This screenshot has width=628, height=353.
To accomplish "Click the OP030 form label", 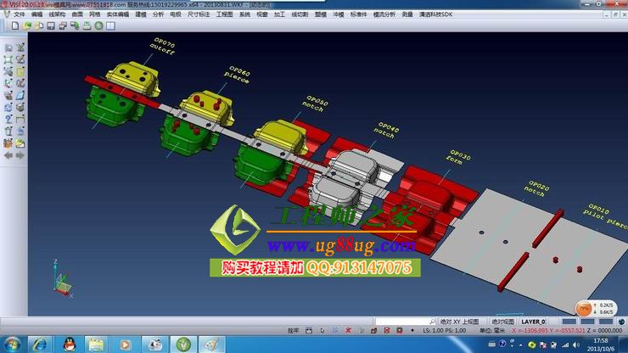I will (459, 157).
